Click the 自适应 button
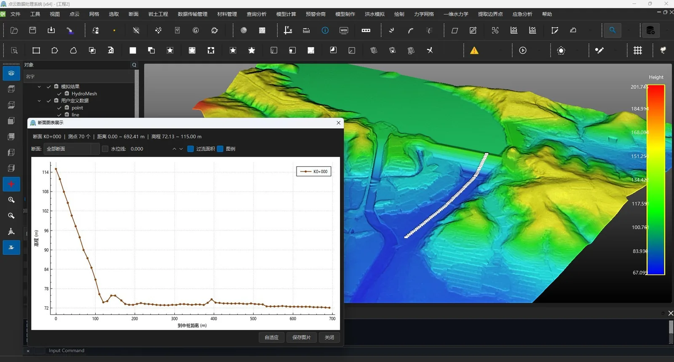674x362 pixels. click(272, 338)
